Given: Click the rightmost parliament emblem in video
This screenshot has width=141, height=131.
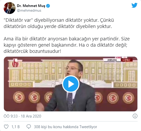Looking at the screenshot, I should 129,98.
